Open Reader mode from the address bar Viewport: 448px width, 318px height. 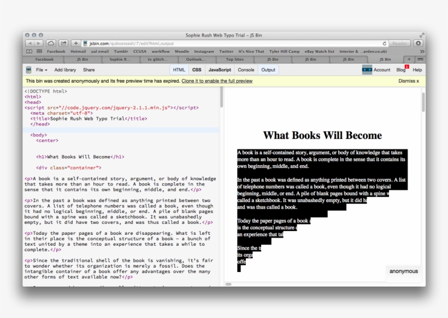399,43
